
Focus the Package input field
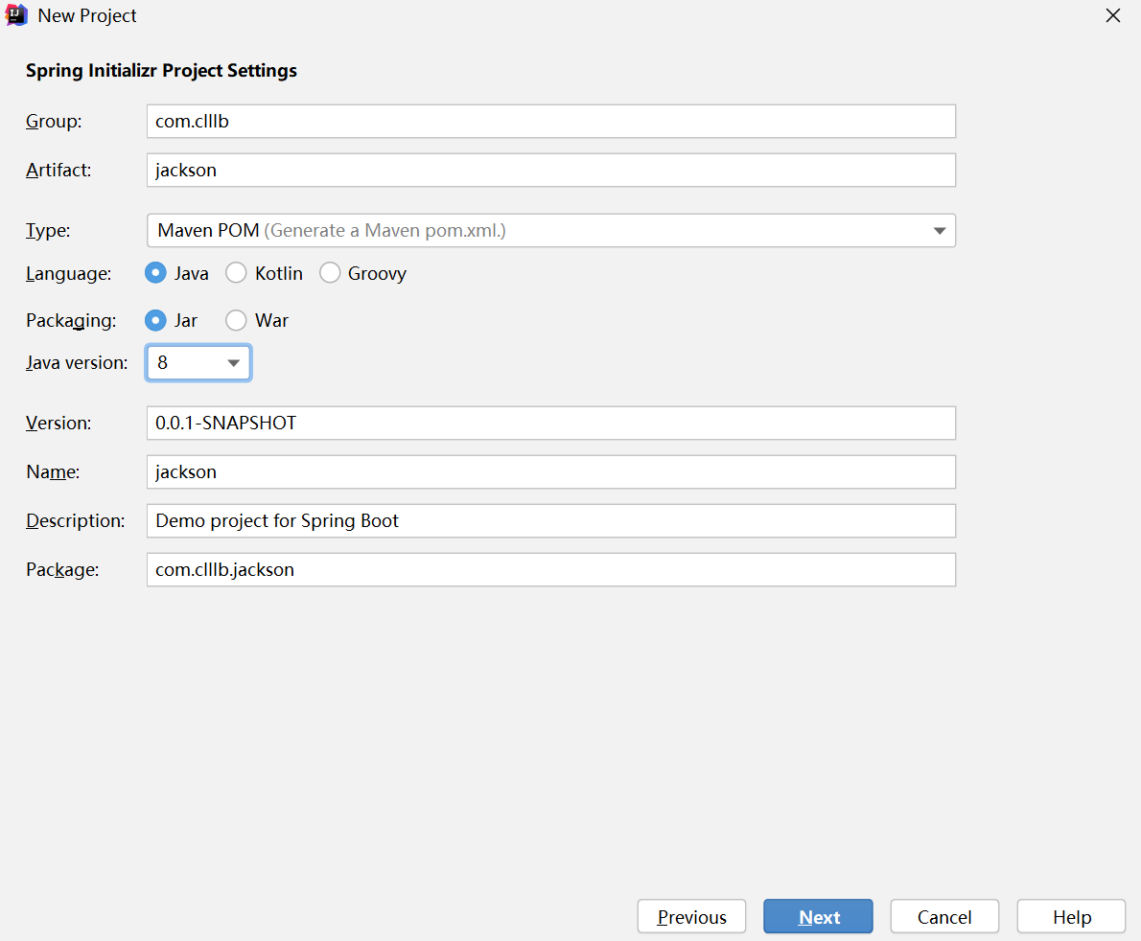pos(550,569)
